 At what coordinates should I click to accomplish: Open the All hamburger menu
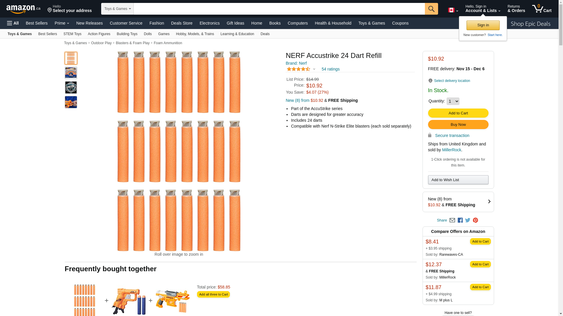(x=13, y=23)
